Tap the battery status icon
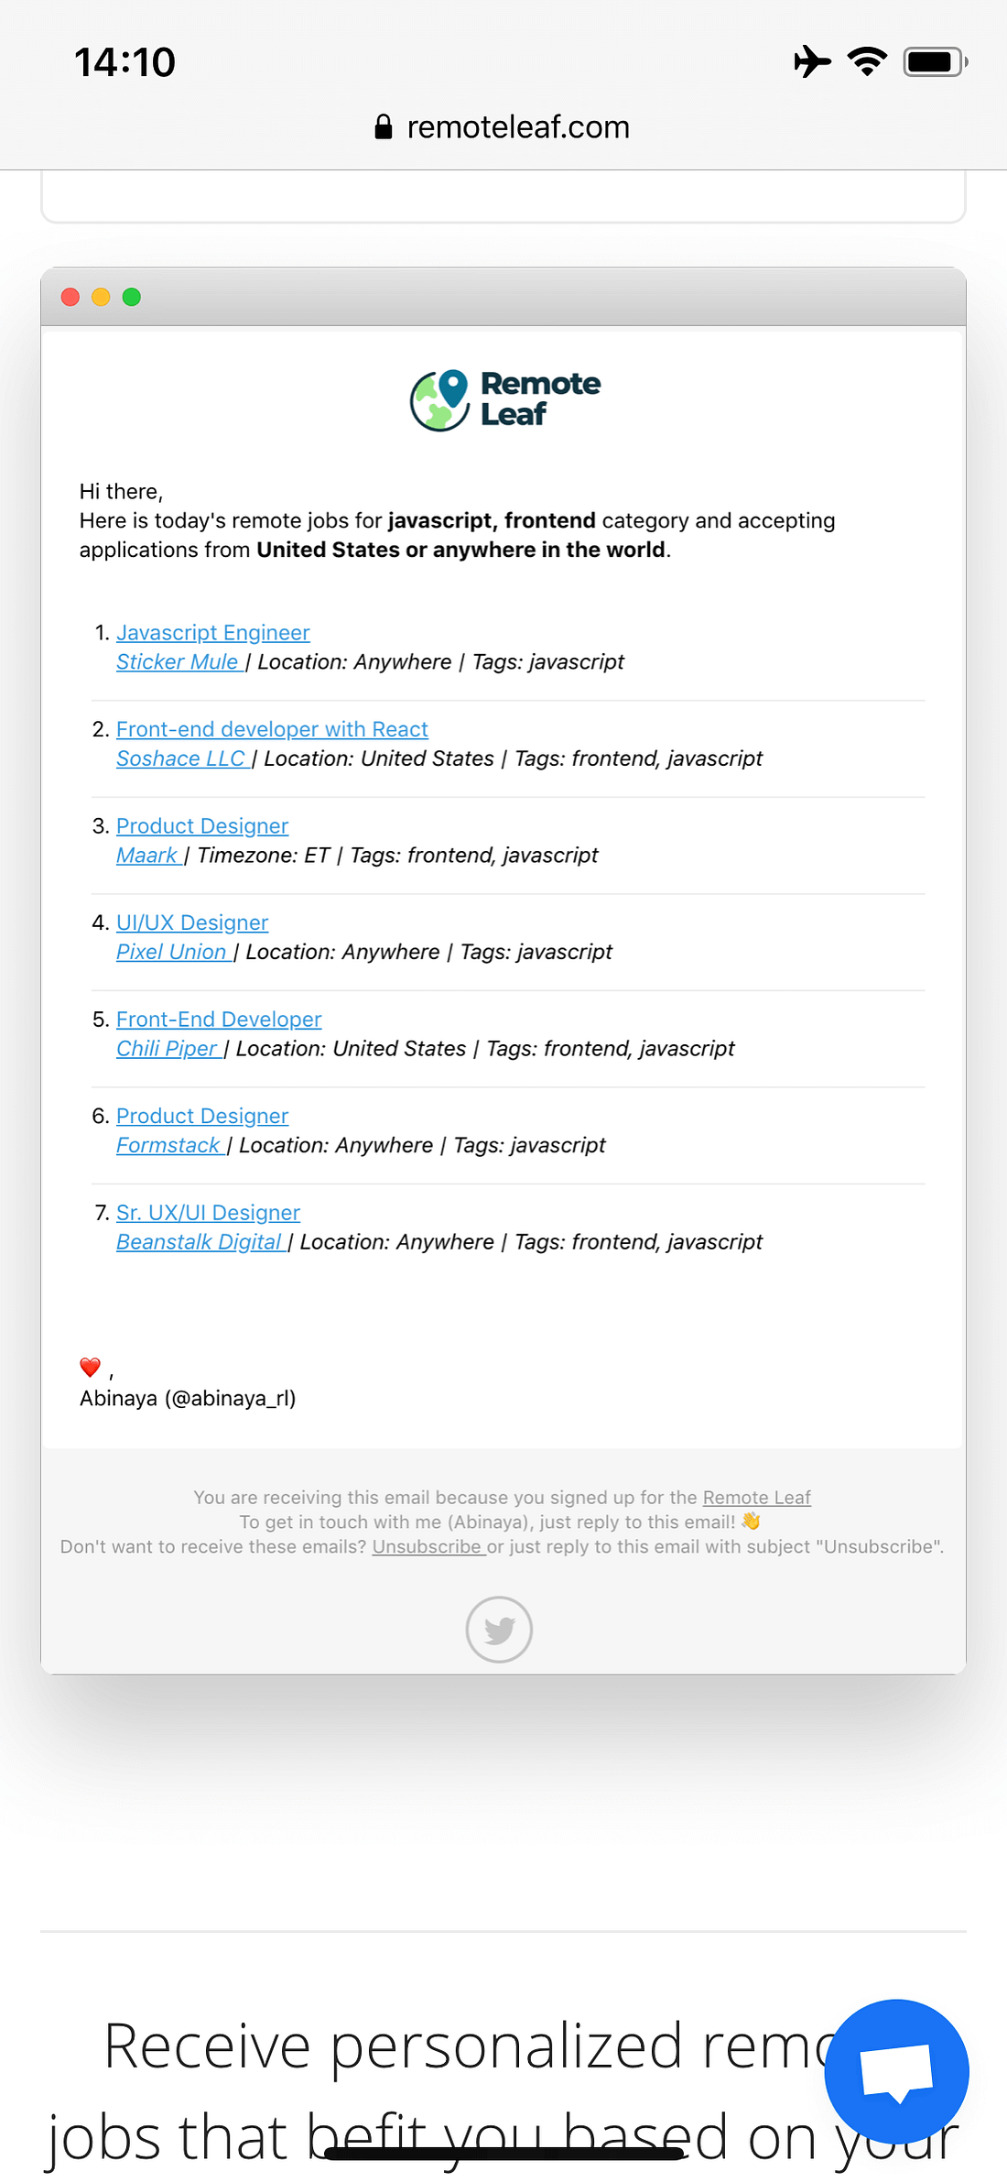1007x2182 pixels. click(x=936, y=61)
